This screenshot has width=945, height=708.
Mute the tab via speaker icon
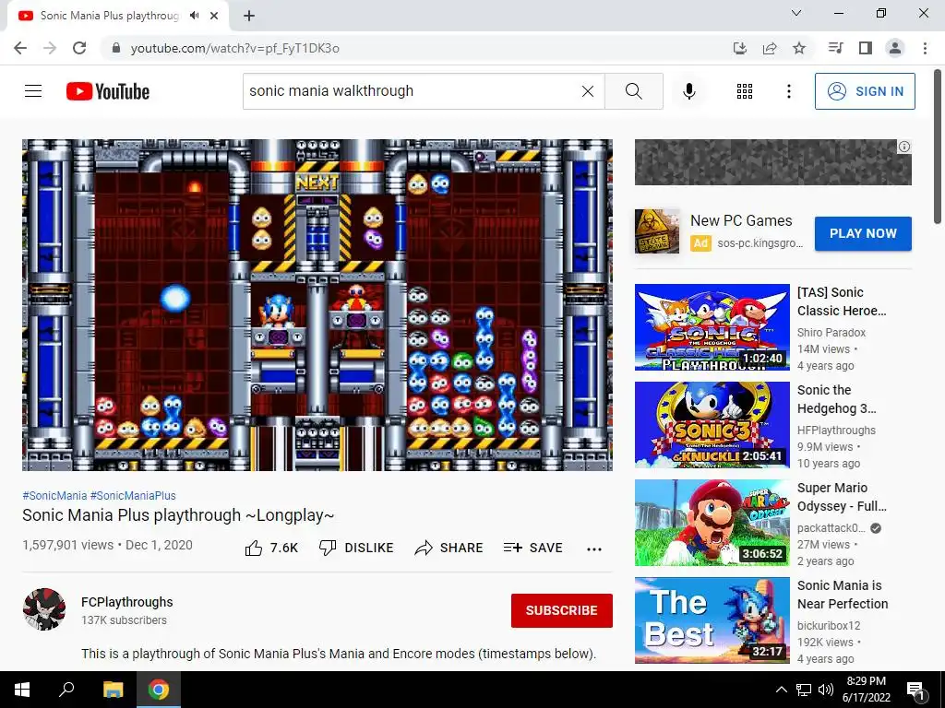(x=194, y=16)
